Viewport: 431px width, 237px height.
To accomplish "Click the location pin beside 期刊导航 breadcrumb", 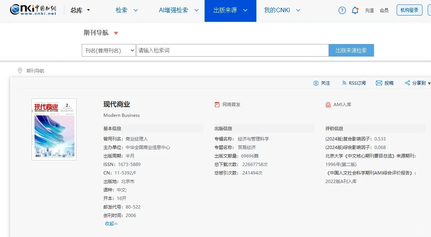I will (20, 71).
